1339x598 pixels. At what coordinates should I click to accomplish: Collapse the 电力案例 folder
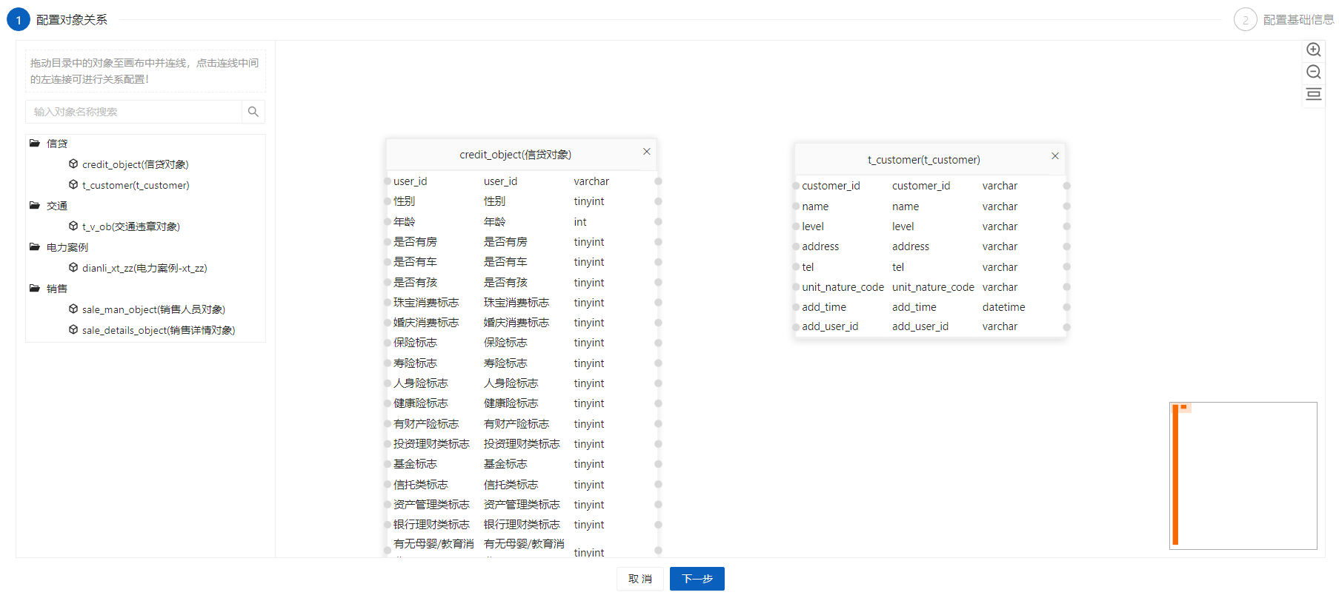35,247
